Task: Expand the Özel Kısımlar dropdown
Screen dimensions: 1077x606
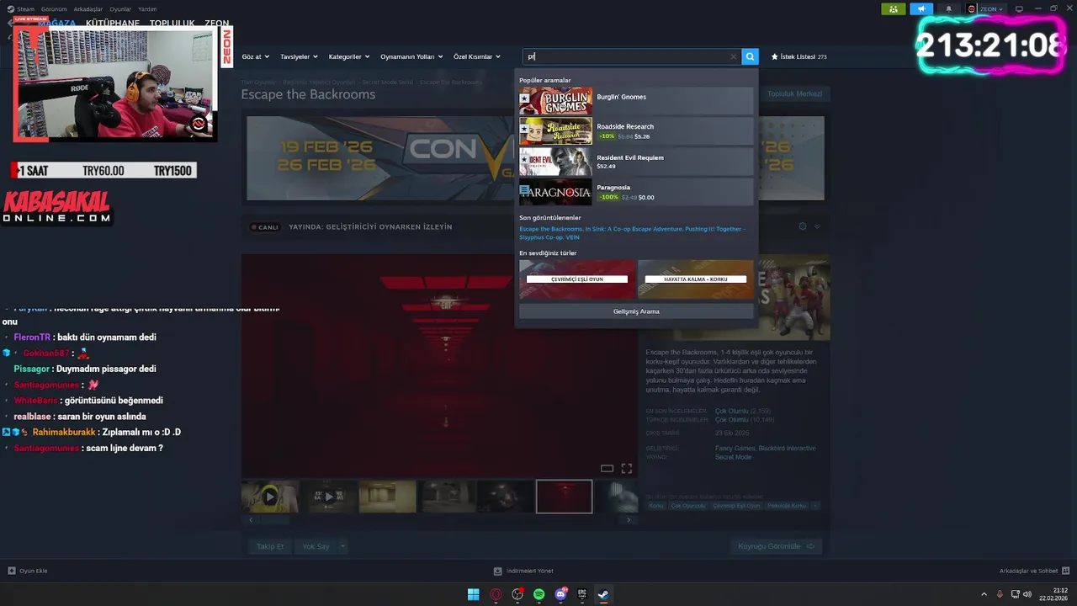Action: click(x=476, y=56)
